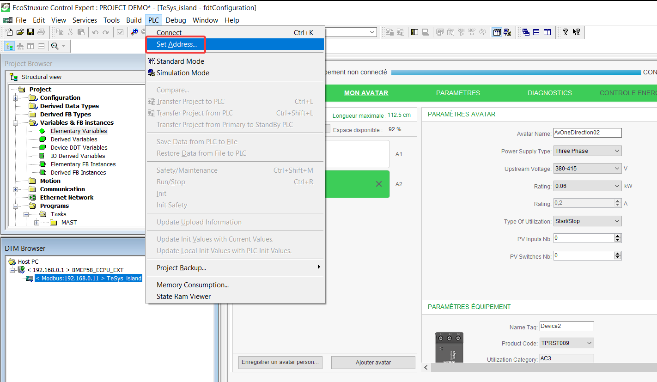The width and height of the screenshot is (657, 382).
Task: Click the Simulation Mode toolbar icon
Action: pyautogui.click(x=508, y=32)
